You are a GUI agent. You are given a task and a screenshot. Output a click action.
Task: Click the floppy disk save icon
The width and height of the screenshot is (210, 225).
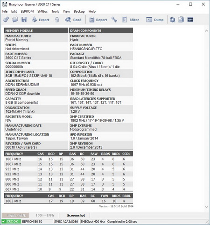(x=24, y=20)
